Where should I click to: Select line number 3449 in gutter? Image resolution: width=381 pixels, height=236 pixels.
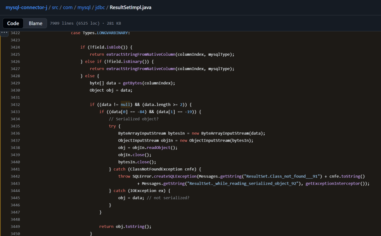pyautogui.click(x=15, y=226)
